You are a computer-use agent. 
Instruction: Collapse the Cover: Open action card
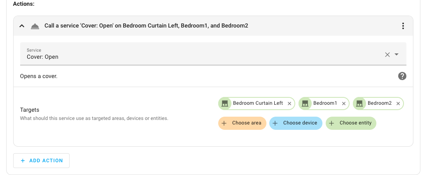(22, 26)
